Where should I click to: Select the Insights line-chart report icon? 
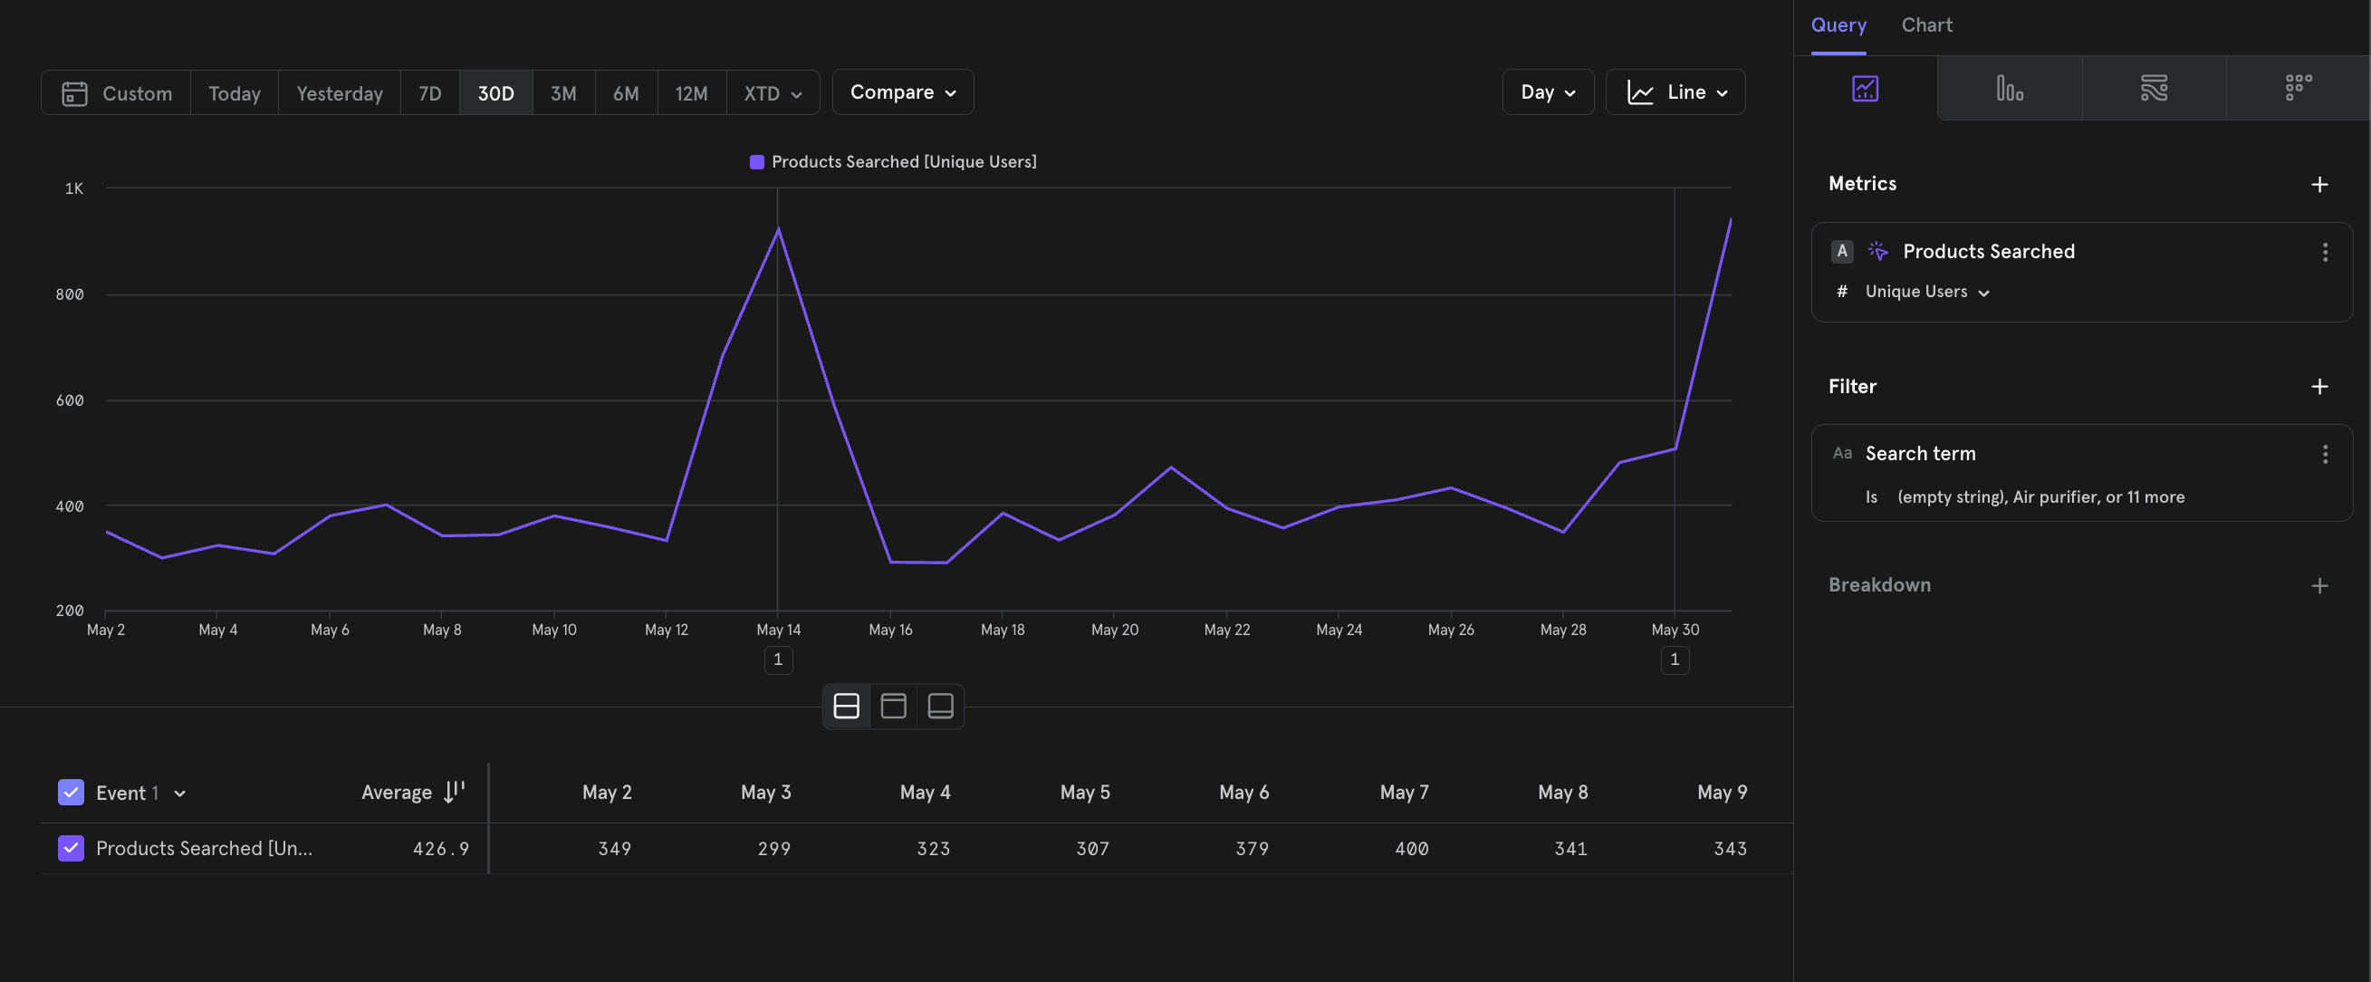coord(1865,89)
